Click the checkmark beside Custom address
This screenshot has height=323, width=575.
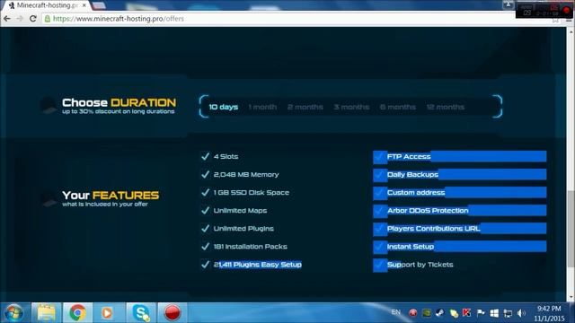(x=379, y=192)
